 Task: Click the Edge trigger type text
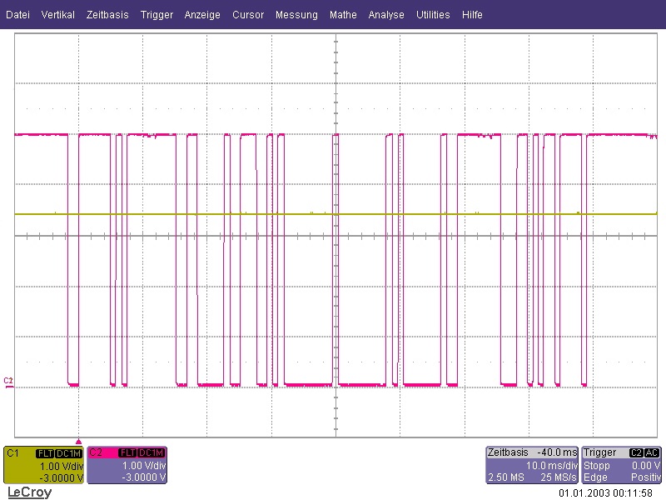pos(595,477)
